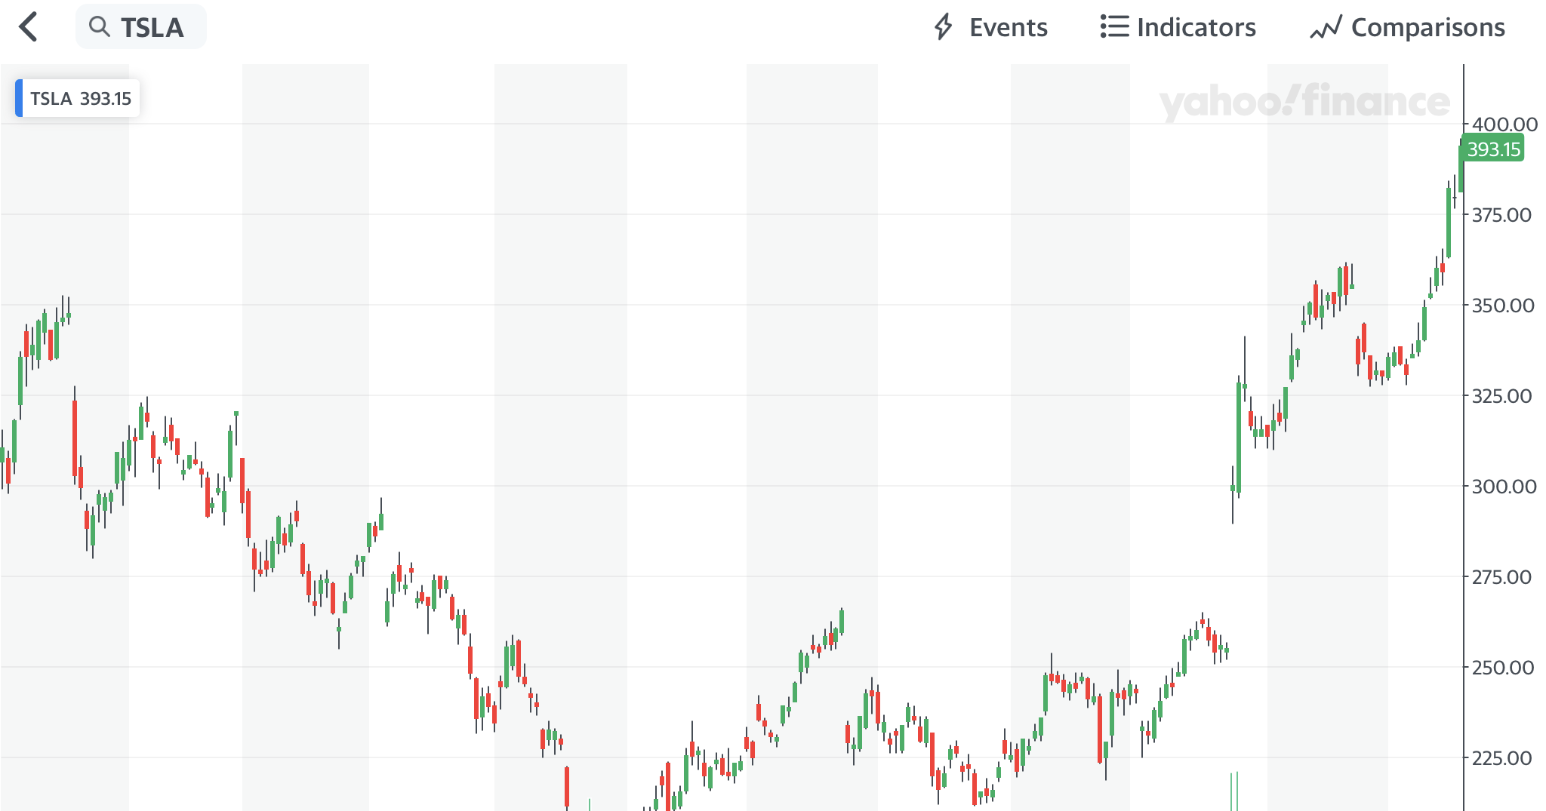Go back with the left chevron arrow
This screenshot has height=811, width=1546.
[x=29, y=27]
